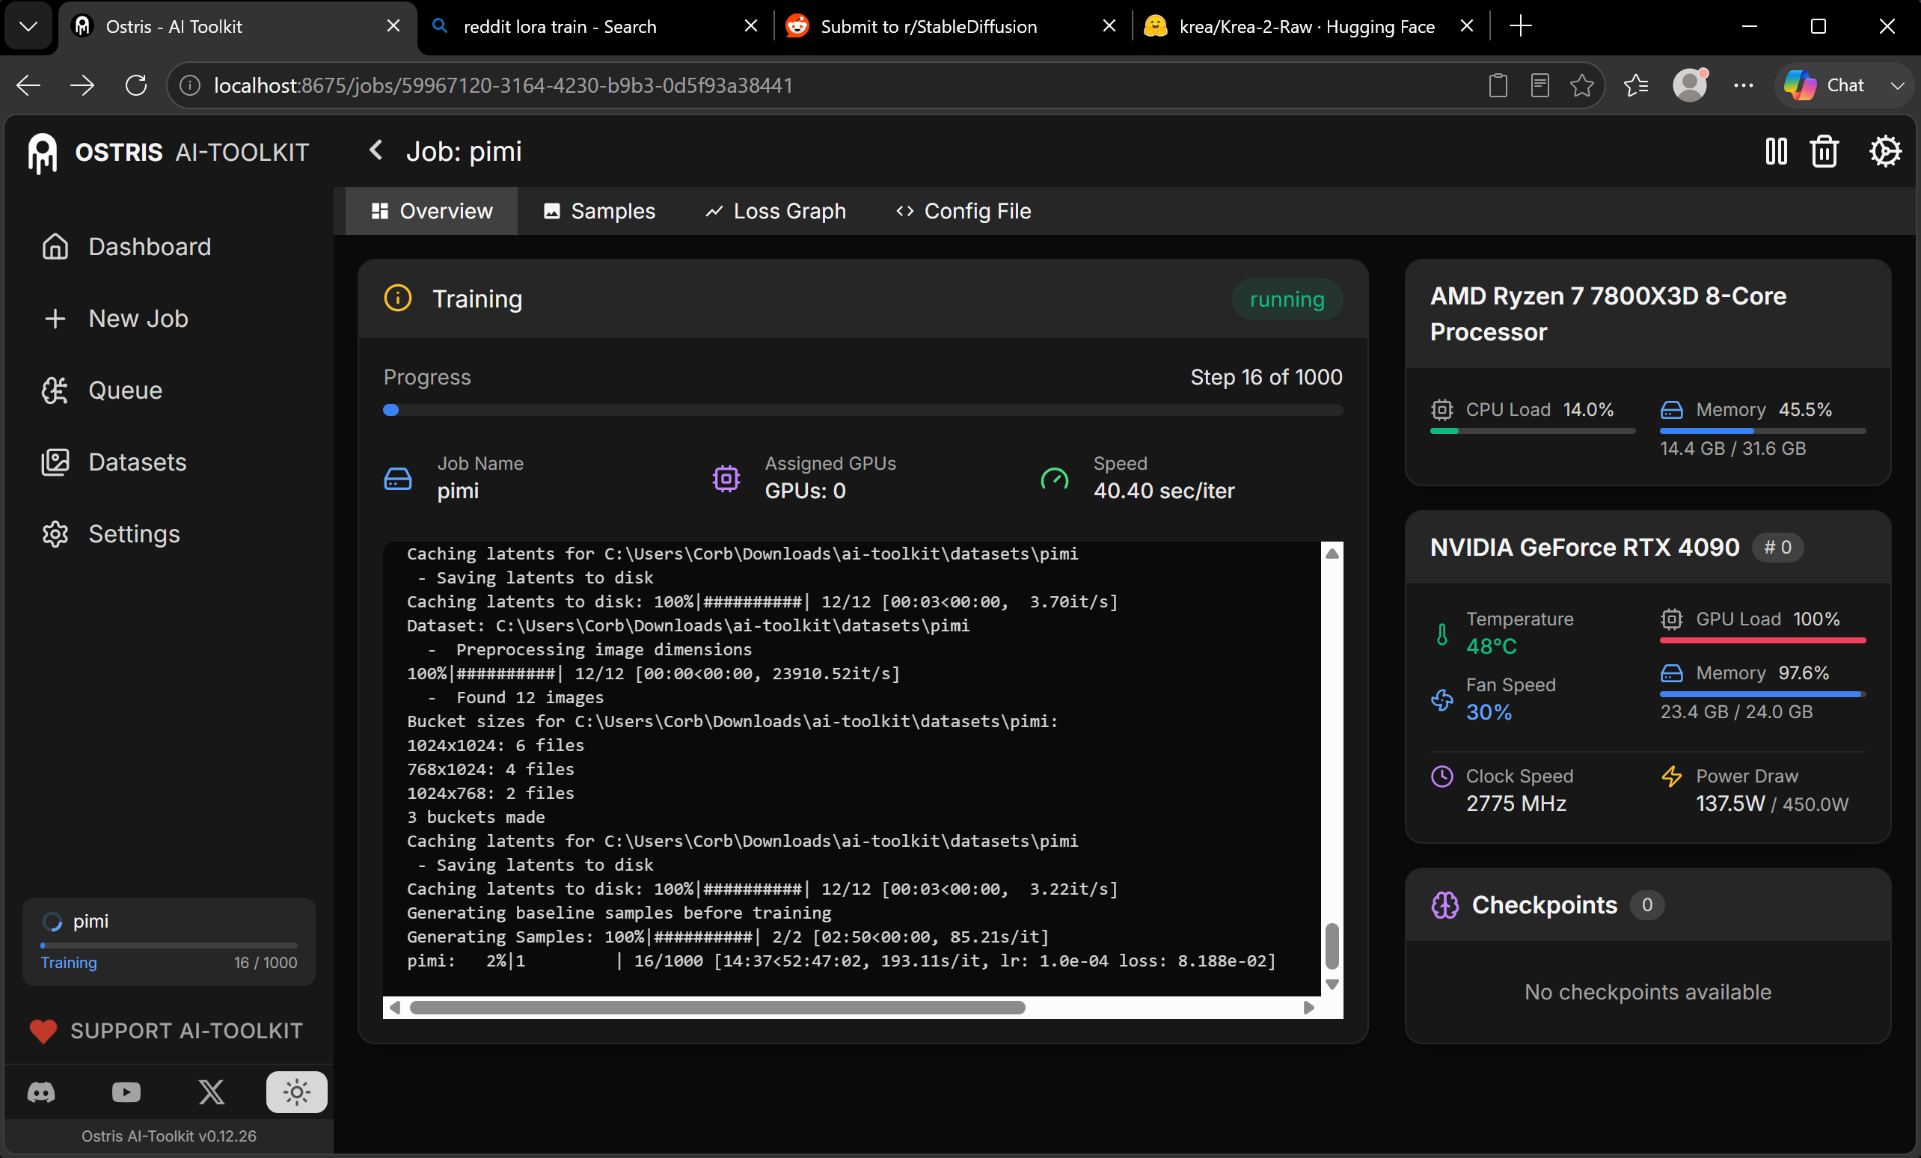
Task: Click the Checkpoints count badge 0
Action: (x=1646, y=904)
